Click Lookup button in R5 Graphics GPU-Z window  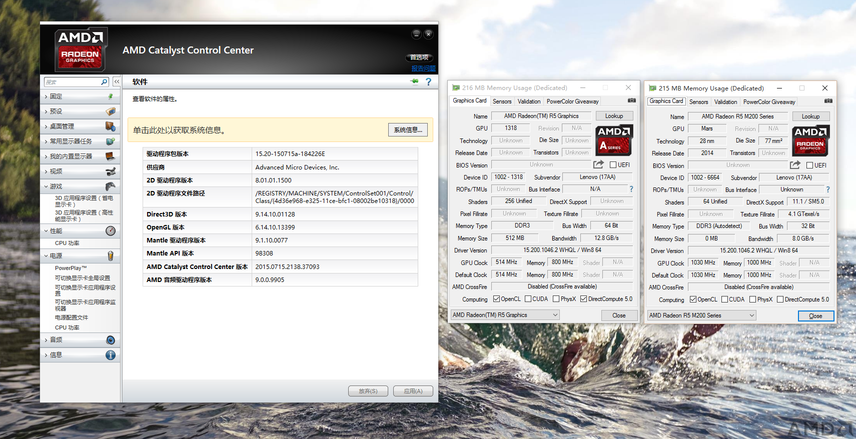point(614,115)
